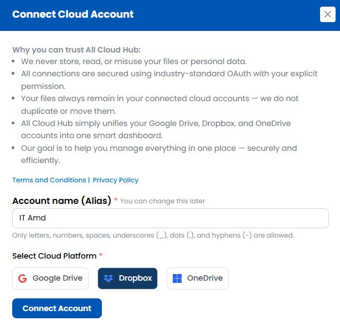Image resolution: width=340 pixels, height=326 pixels.
Task: Choose the Dropbox platform label
Action: tap(135, 278)
